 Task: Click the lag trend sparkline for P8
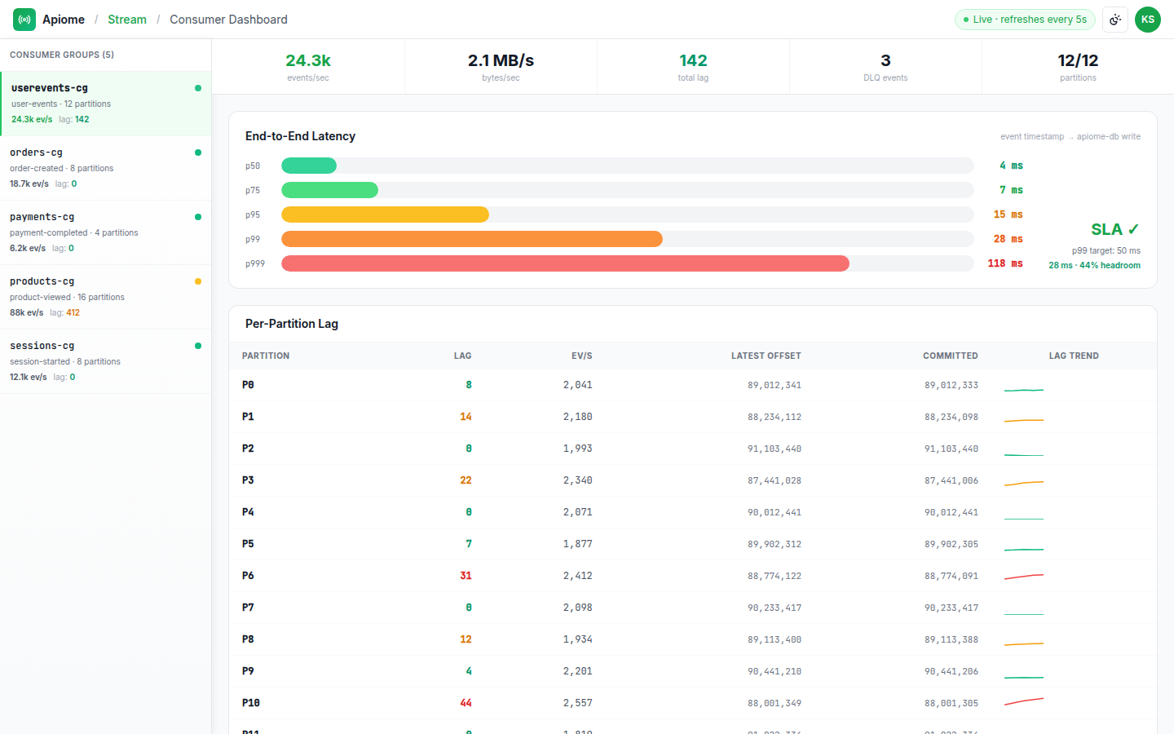1024,644
